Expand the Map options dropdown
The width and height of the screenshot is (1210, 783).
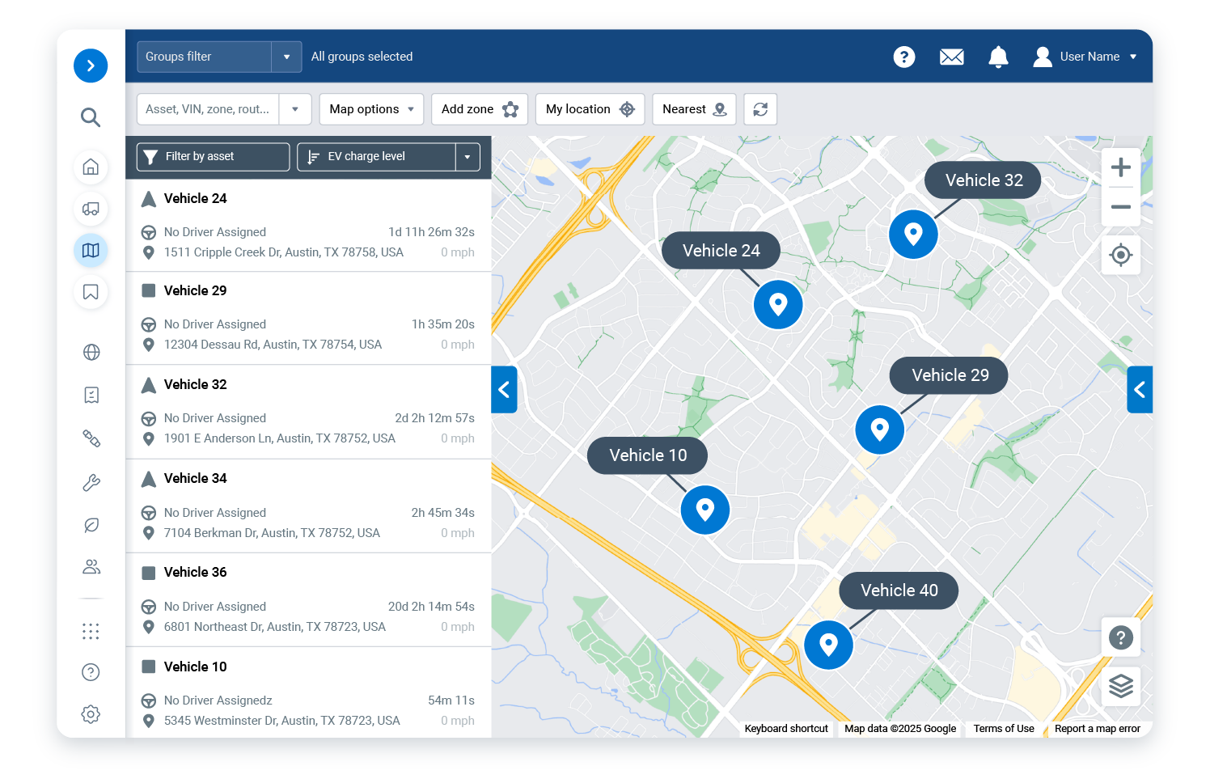371,109
